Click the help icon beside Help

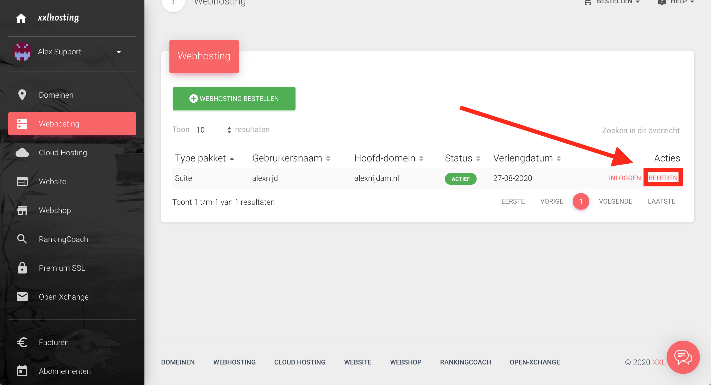click(x=662, y=2)
